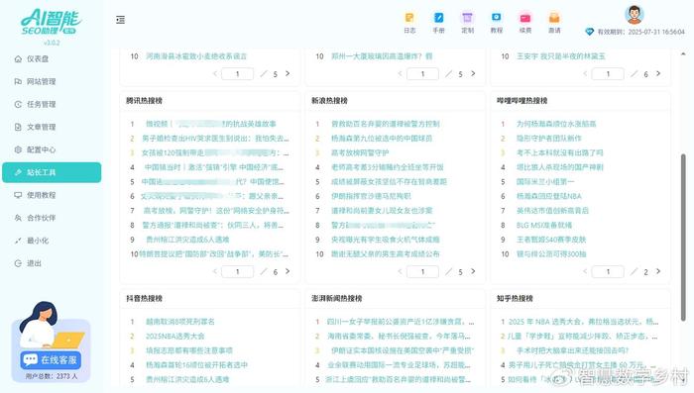The height and width of the screenshot is (393, 694).
Task: Open 哔哩哔哩 item 国际米兰小组第一
Action: point(545,182)
